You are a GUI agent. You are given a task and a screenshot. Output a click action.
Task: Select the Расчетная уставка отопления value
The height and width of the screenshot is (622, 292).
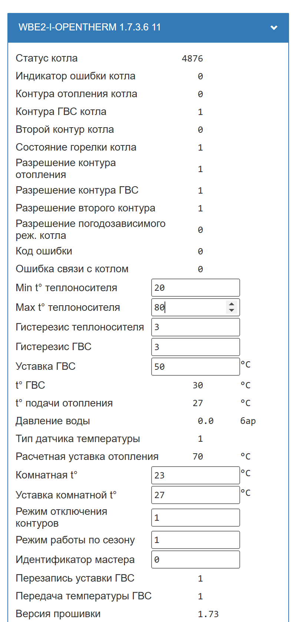point(198,457)
